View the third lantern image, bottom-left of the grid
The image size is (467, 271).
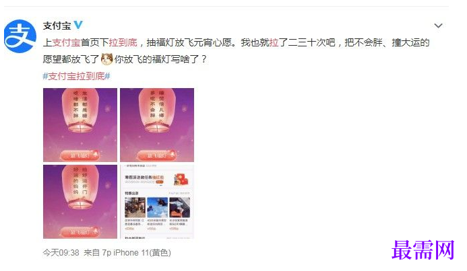point(80,202)
